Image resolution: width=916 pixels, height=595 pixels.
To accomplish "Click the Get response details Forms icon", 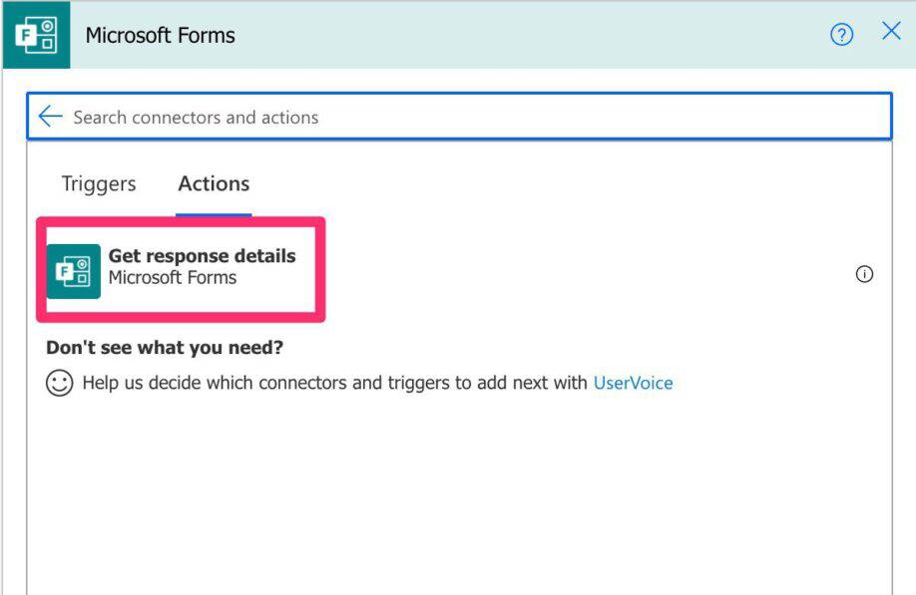I will (74, 271).
